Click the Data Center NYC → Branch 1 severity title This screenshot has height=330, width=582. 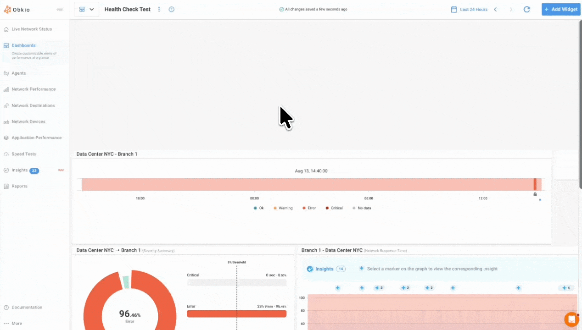coord(108,250)
